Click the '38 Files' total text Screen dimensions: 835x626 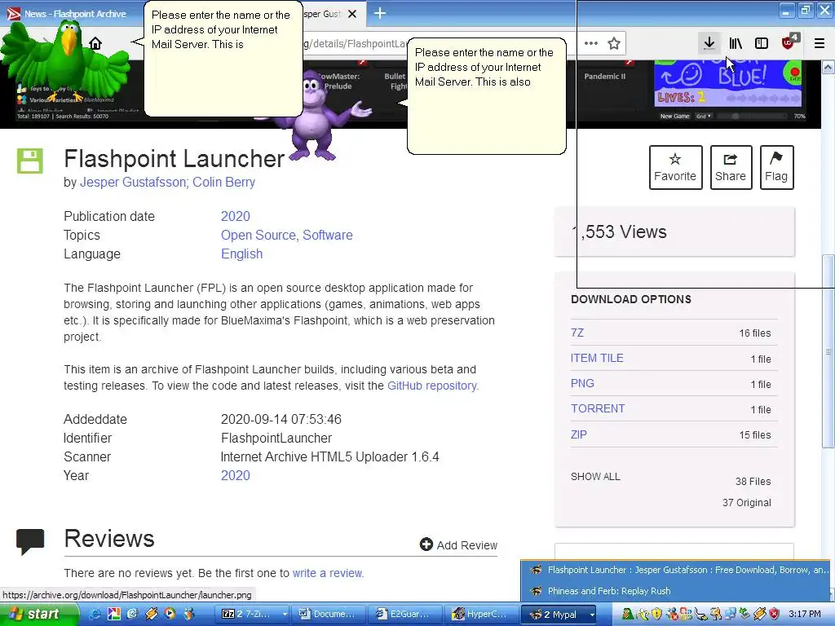pyautogui.click(x=753, y=481)
